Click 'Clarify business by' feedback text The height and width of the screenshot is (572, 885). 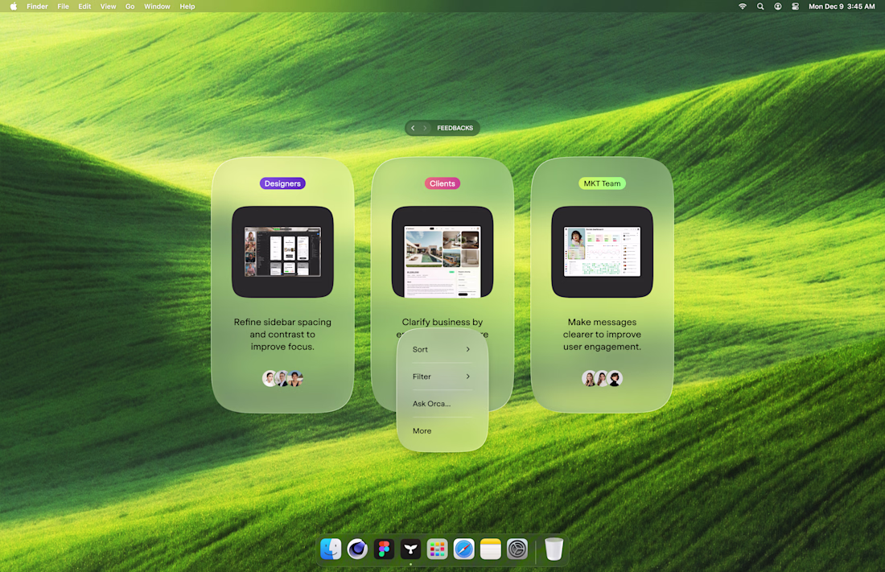(442, 322)
